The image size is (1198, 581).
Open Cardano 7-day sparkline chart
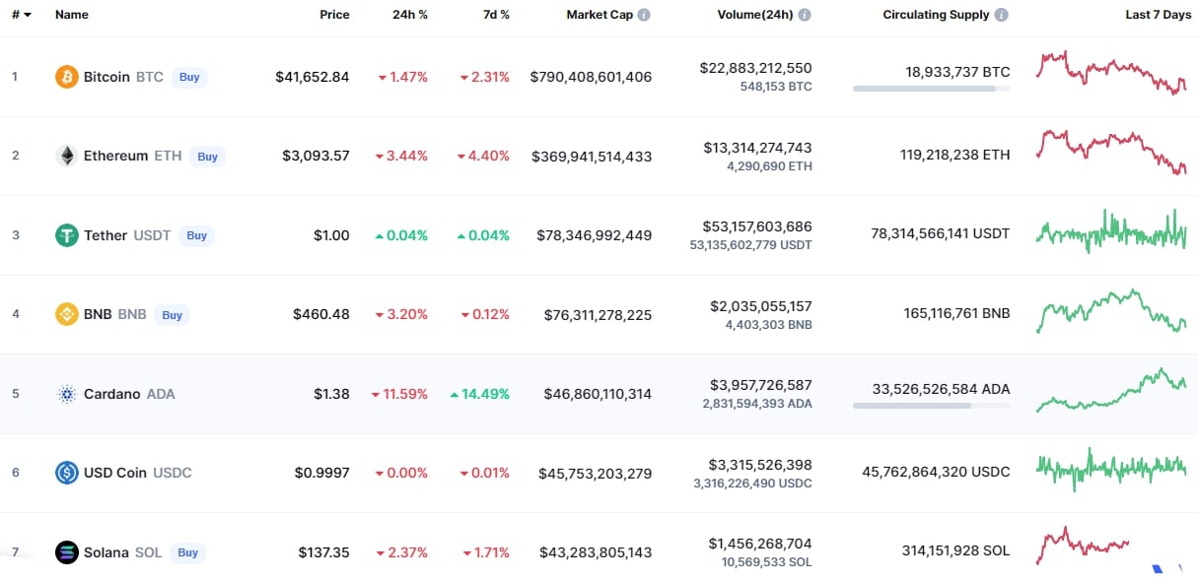click(1111, 390)
